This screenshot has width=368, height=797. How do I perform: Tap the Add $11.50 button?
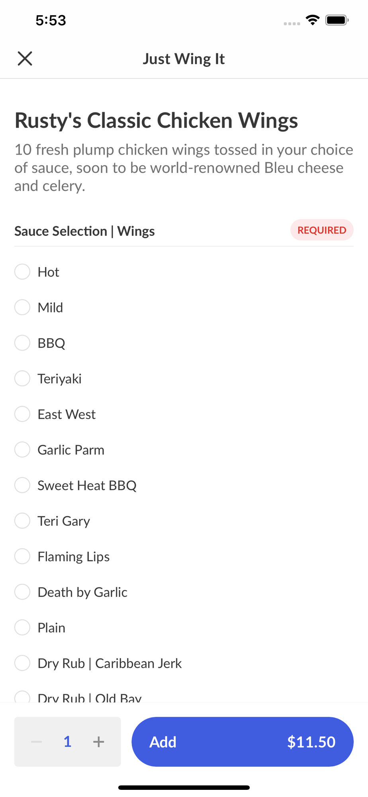tap(242, 742)
